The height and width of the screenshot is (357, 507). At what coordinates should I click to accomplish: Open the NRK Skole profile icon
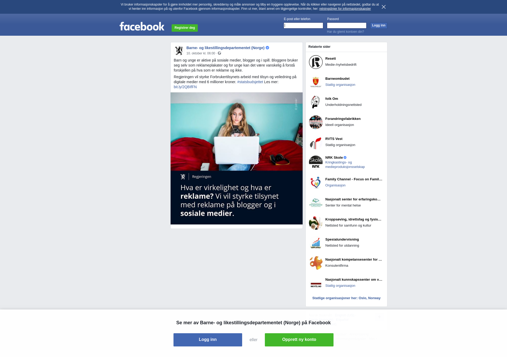pos(316,162)
